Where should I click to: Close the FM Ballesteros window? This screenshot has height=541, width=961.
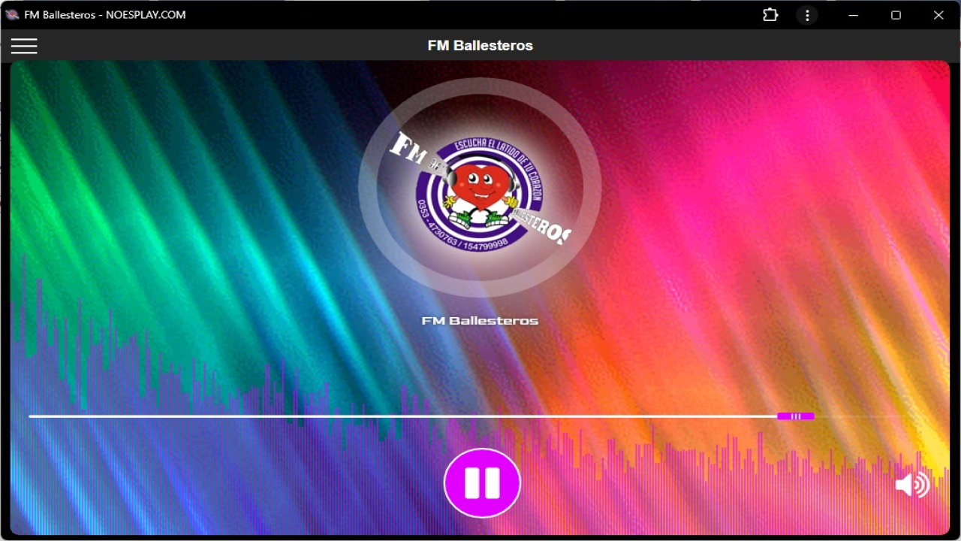[938, 15]
